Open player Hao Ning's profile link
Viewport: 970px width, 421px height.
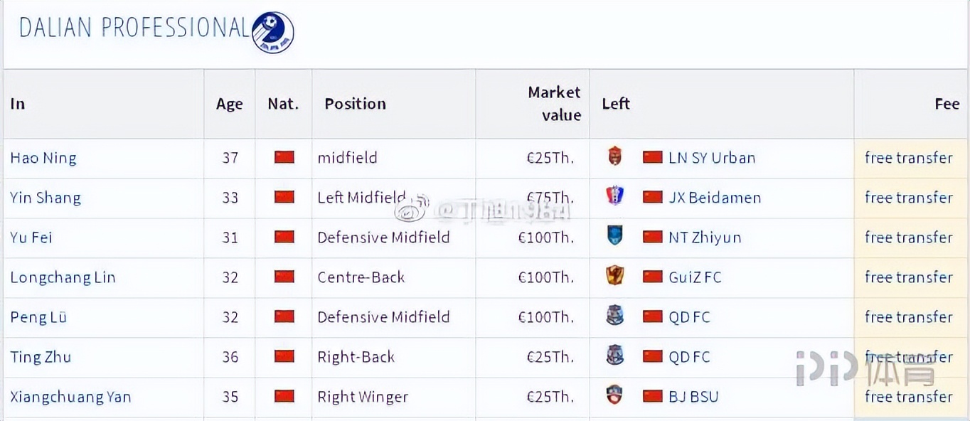(43, 158)
